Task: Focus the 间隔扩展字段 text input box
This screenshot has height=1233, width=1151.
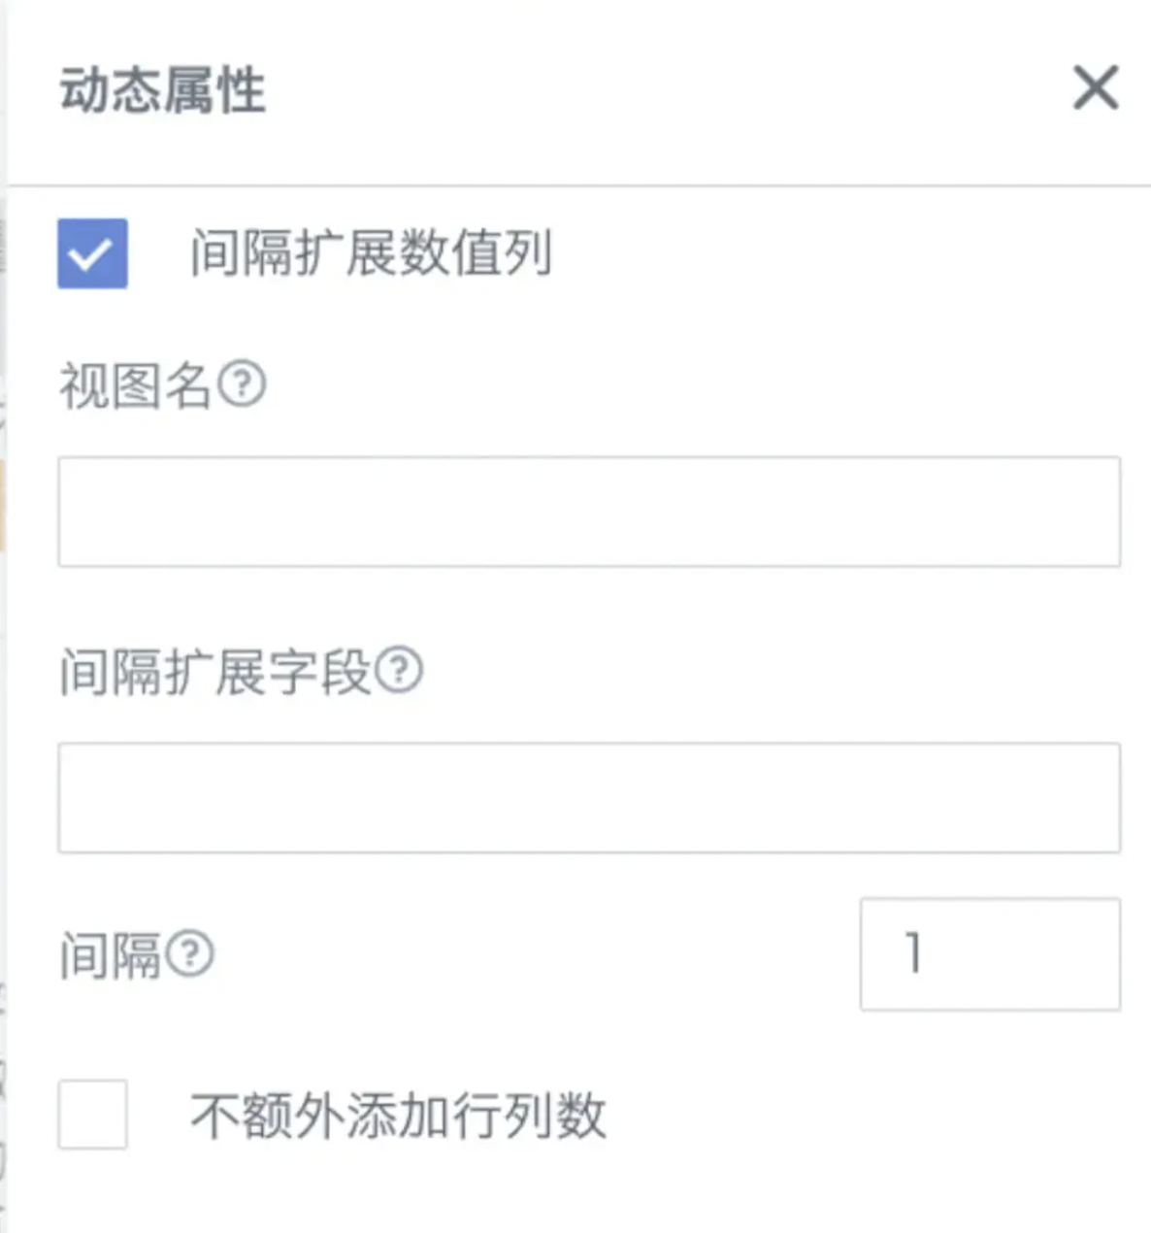Action: click(x=589, y=798)
